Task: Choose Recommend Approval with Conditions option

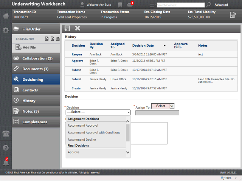Action: coord(94,132)
